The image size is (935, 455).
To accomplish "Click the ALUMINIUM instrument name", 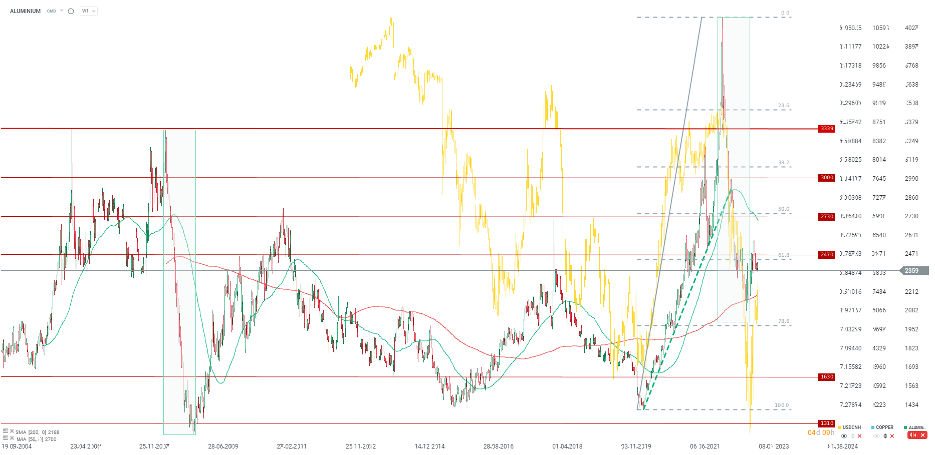I will (25, 11).
